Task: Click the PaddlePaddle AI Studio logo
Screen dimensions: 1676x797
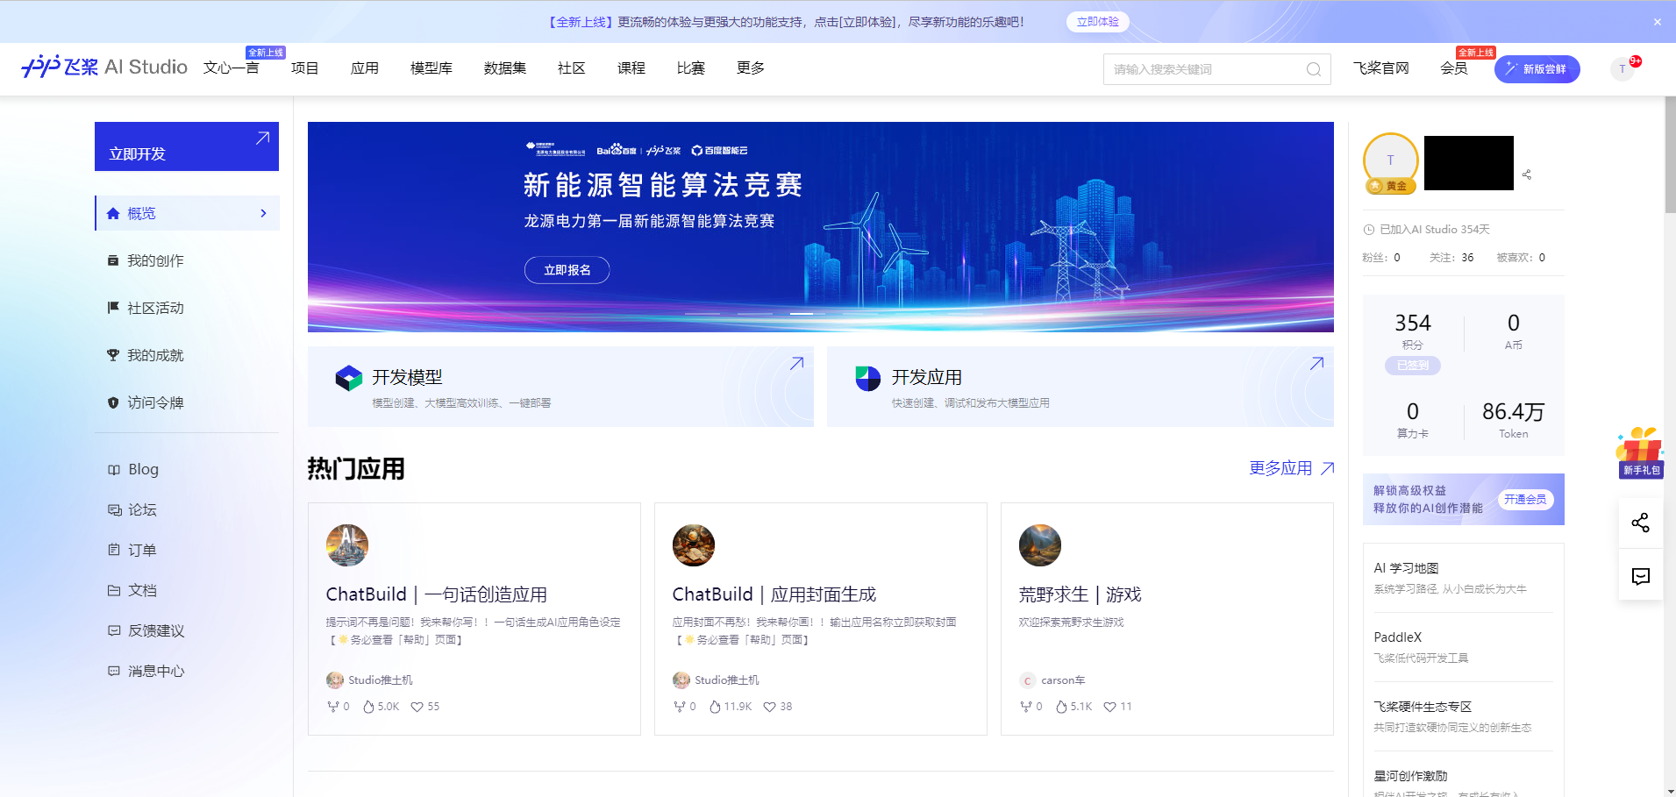Action: (104, 67)
